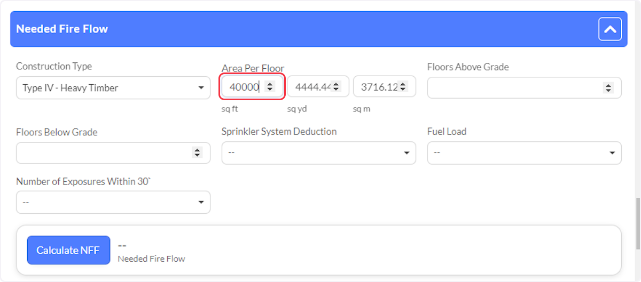Click the Number of Exposures Within 30 label
Screen dimensions: 641x282
click(84, 182)
